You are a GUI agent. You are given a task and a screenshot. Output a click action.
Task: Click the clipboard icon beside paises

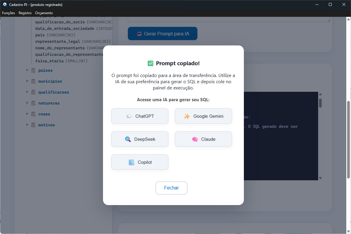(33, 71)
